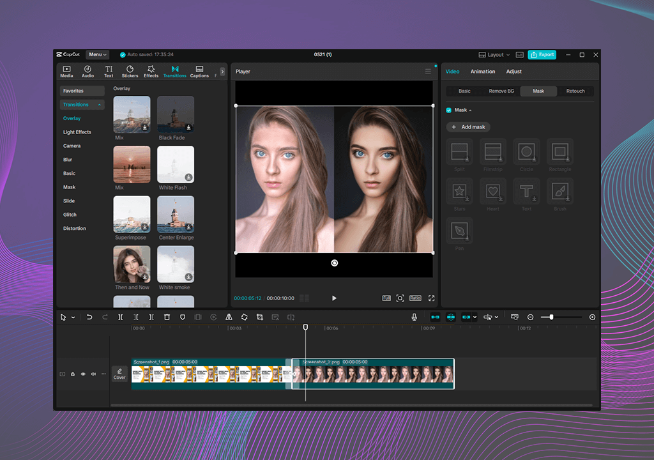Toggle track lock icon
This screenshot has height=460, width=654.
click(x=73, y=374)
